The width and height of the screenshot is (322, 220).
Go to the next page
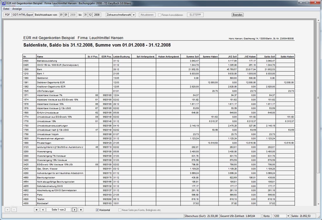tap(74, 209)
